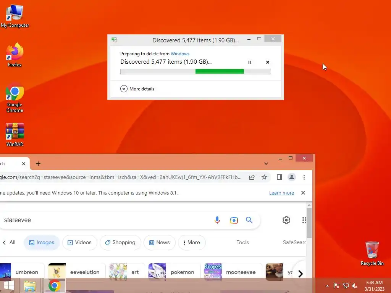Image resolution: width=391 pixels, height=293 pixels.
Task: Open the taskbar clock 3:43 AM
Action: (x=374, y=286)
